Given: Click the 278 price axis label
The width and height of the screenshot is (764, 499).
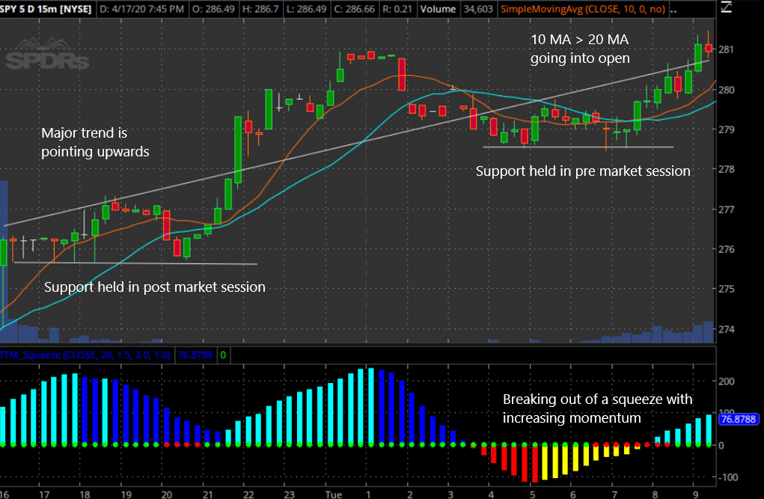Looking at the screenshot, I should pos(726,170).
